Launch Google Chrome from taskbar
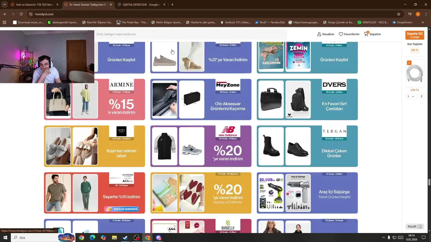 click(x=81, y=238)
